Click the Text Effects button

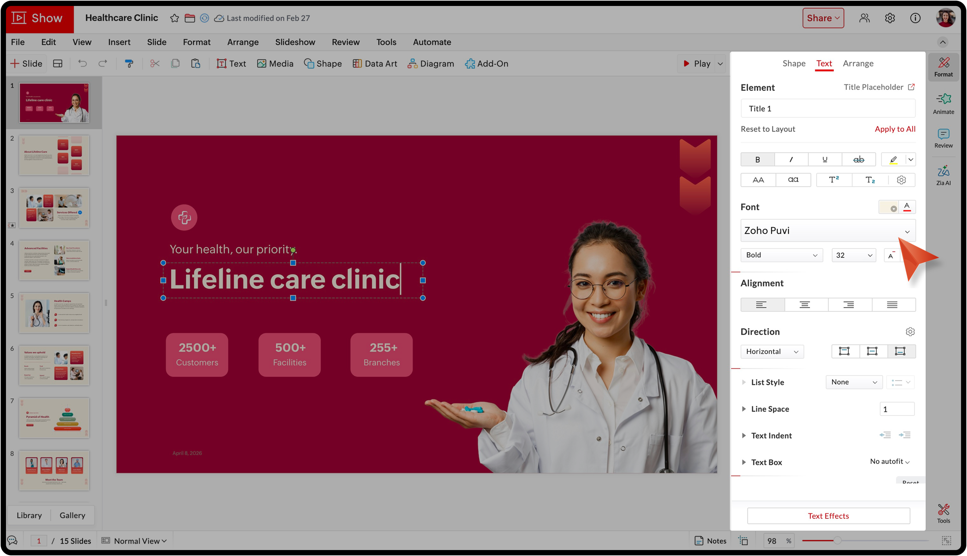[828, 516]
